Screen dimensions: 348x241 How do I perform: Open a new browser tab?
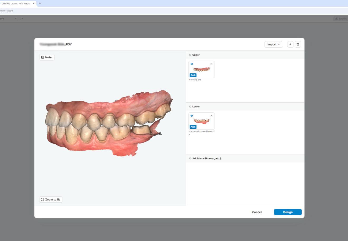(40, 3)
